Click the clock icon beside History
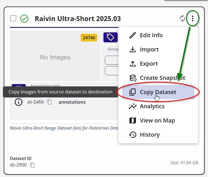Screen dimensions: 208x177 pos(132,135)
